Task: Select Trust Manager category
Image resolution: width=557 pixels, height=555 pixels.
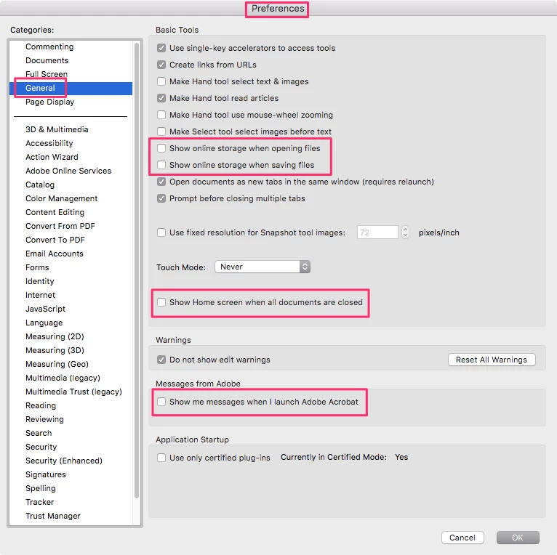Action: click(53, 516)
